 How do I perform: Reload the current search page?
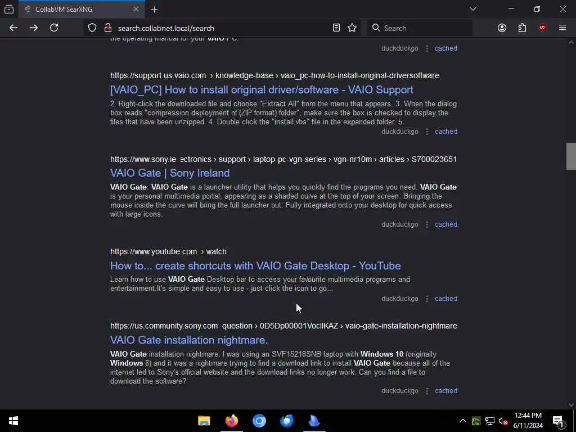click(54, 28)
